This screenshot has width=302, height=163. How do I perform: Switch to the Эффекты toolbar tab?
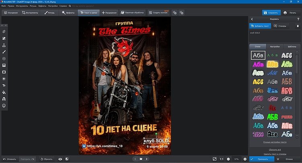(x=68, y=13)
